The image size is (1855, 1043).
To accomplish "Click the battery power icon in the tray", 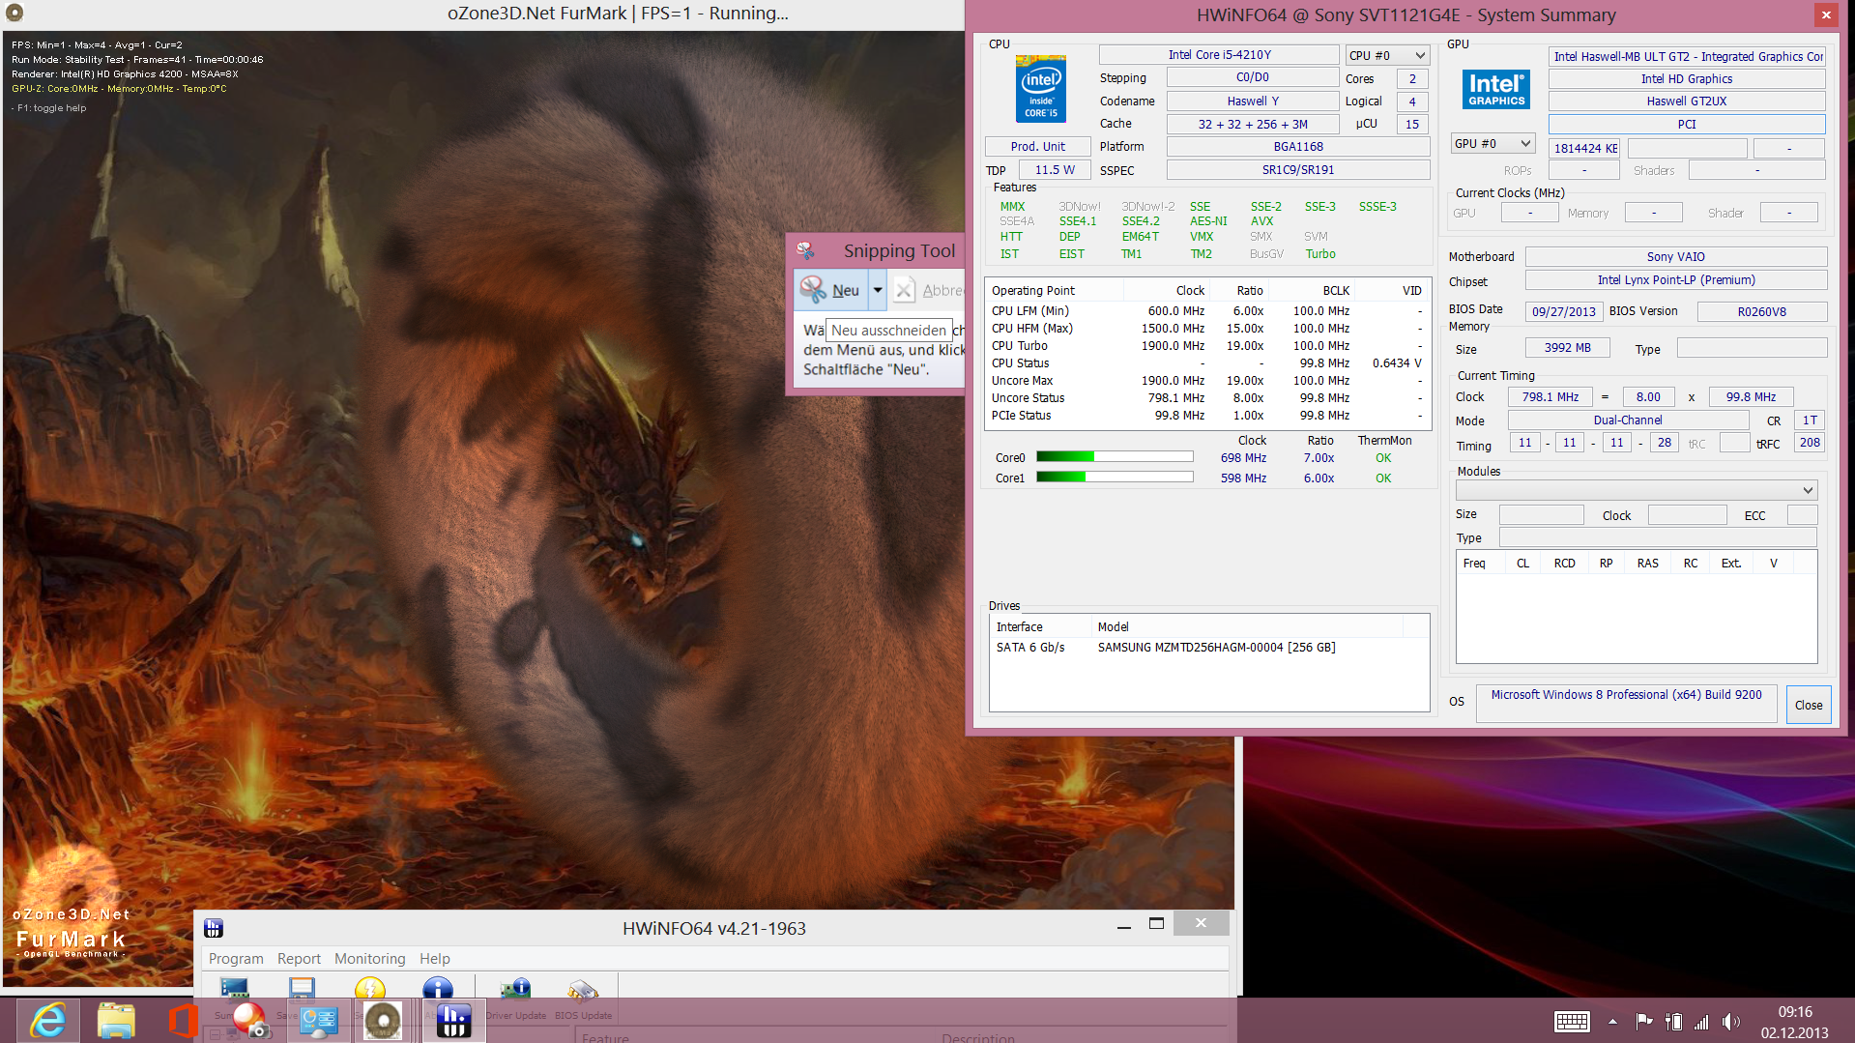I will point(1673,1022).
